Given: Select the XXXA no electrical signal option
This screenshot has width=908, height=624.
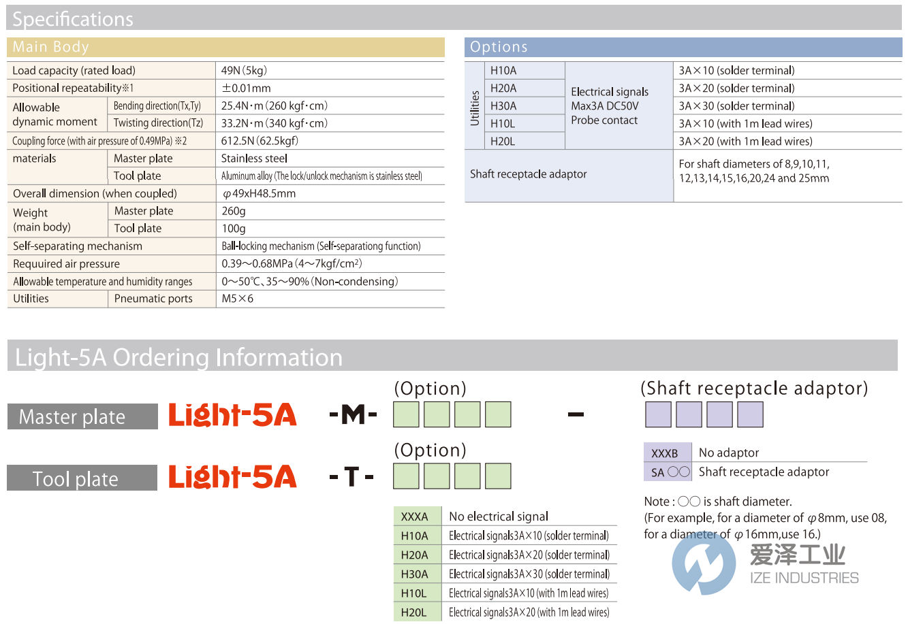Looking at the screenshot, I should 416,516.
